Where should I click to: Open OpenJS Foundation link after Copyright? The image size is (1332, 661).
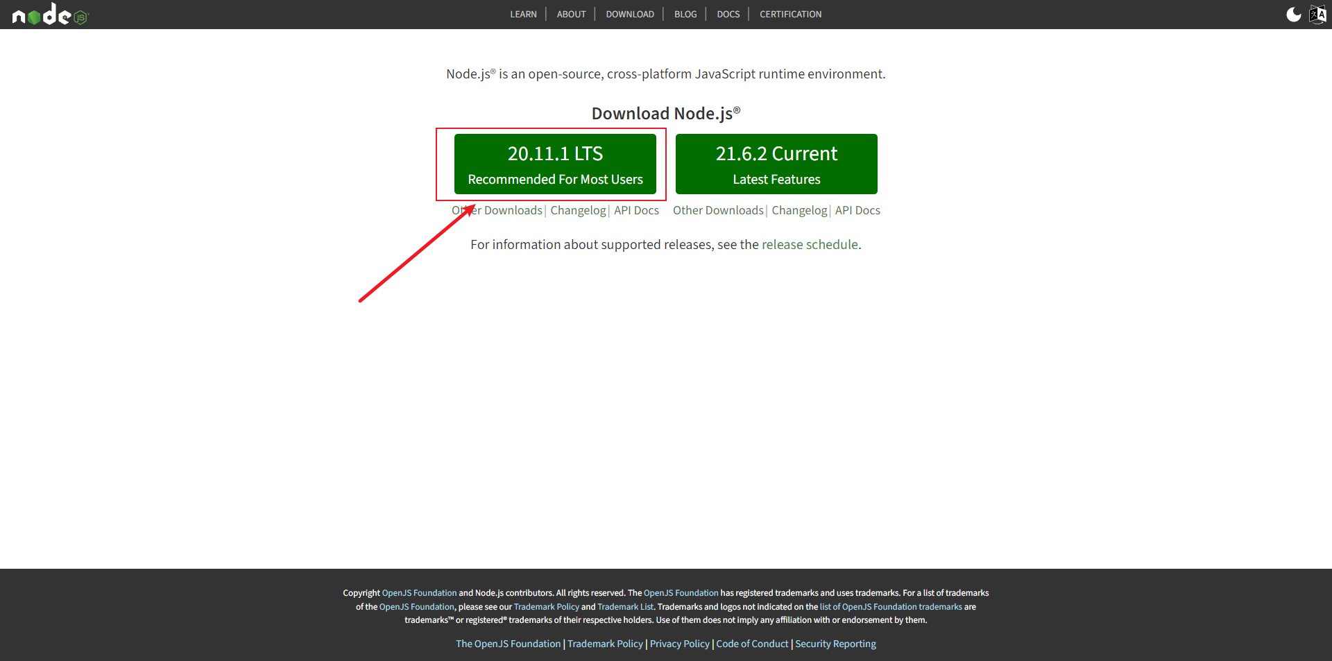419,593
